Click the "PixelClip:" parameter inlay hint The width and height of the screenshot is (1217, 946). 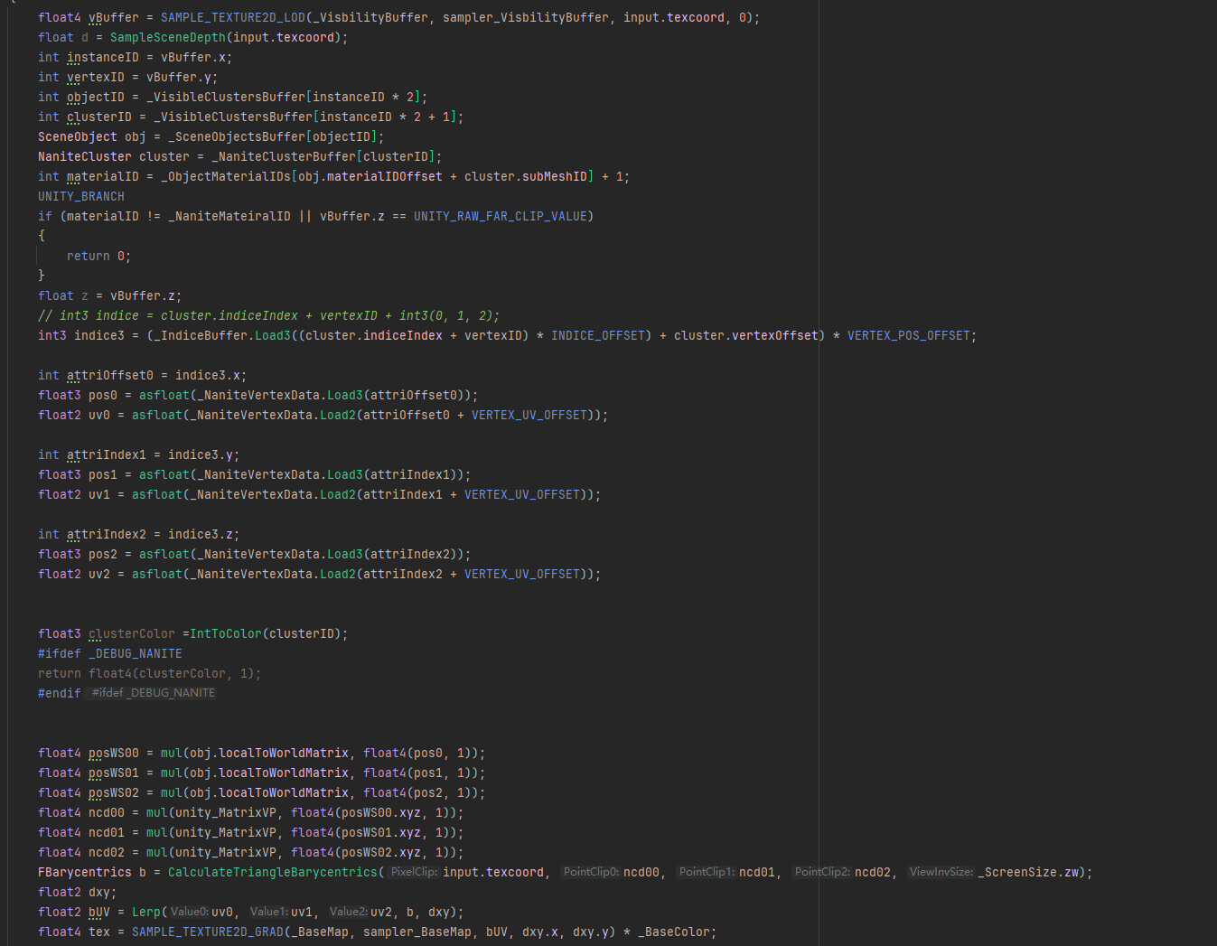415,872
